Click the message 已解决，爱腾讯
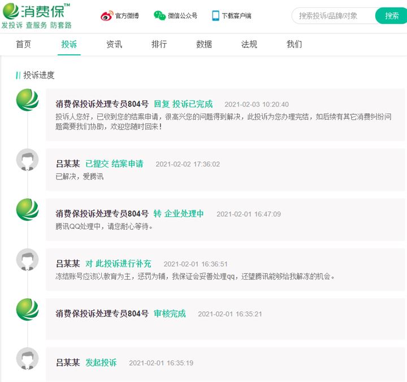Screen dimensions: 407x382 click(x=80, y=177)
